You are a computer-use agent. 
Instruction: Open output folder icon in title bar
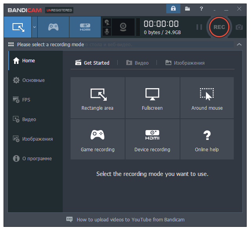[187, 9]
